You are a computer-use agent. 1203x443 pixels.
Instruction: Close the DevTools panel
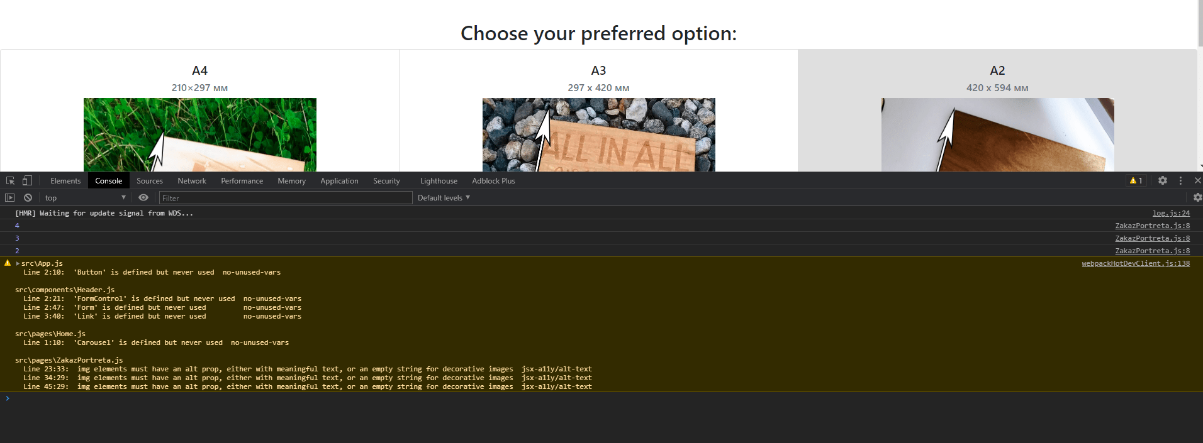coord(1197,181)
